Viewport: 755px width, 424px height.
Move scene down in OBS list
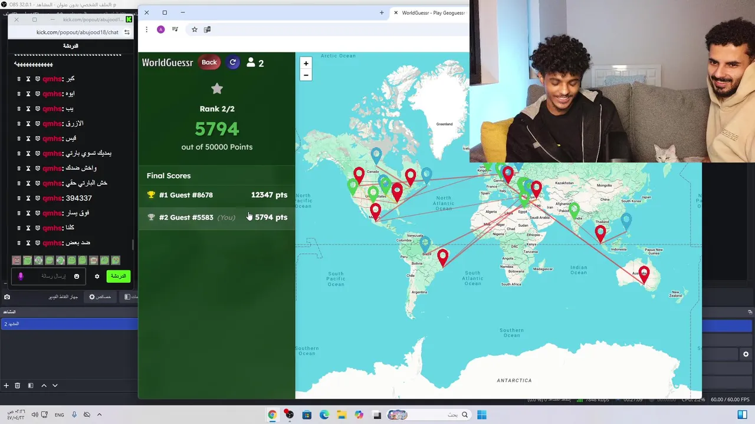click(x=55, y=386)
